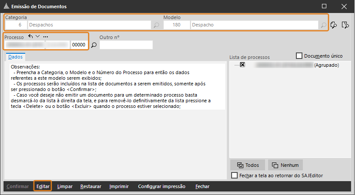355x195 pixels.
Task: Click the Categoria code field showing 6
Action: click(16, 25)
